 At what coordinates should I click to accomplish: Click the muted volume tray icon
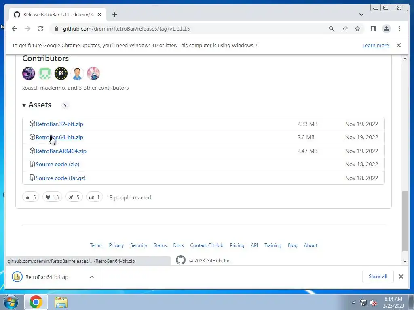(x=373, y=303)
